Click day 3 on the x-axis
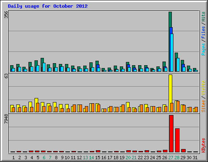This screenshot has width=208, height=162. click(x=26, y=158)
